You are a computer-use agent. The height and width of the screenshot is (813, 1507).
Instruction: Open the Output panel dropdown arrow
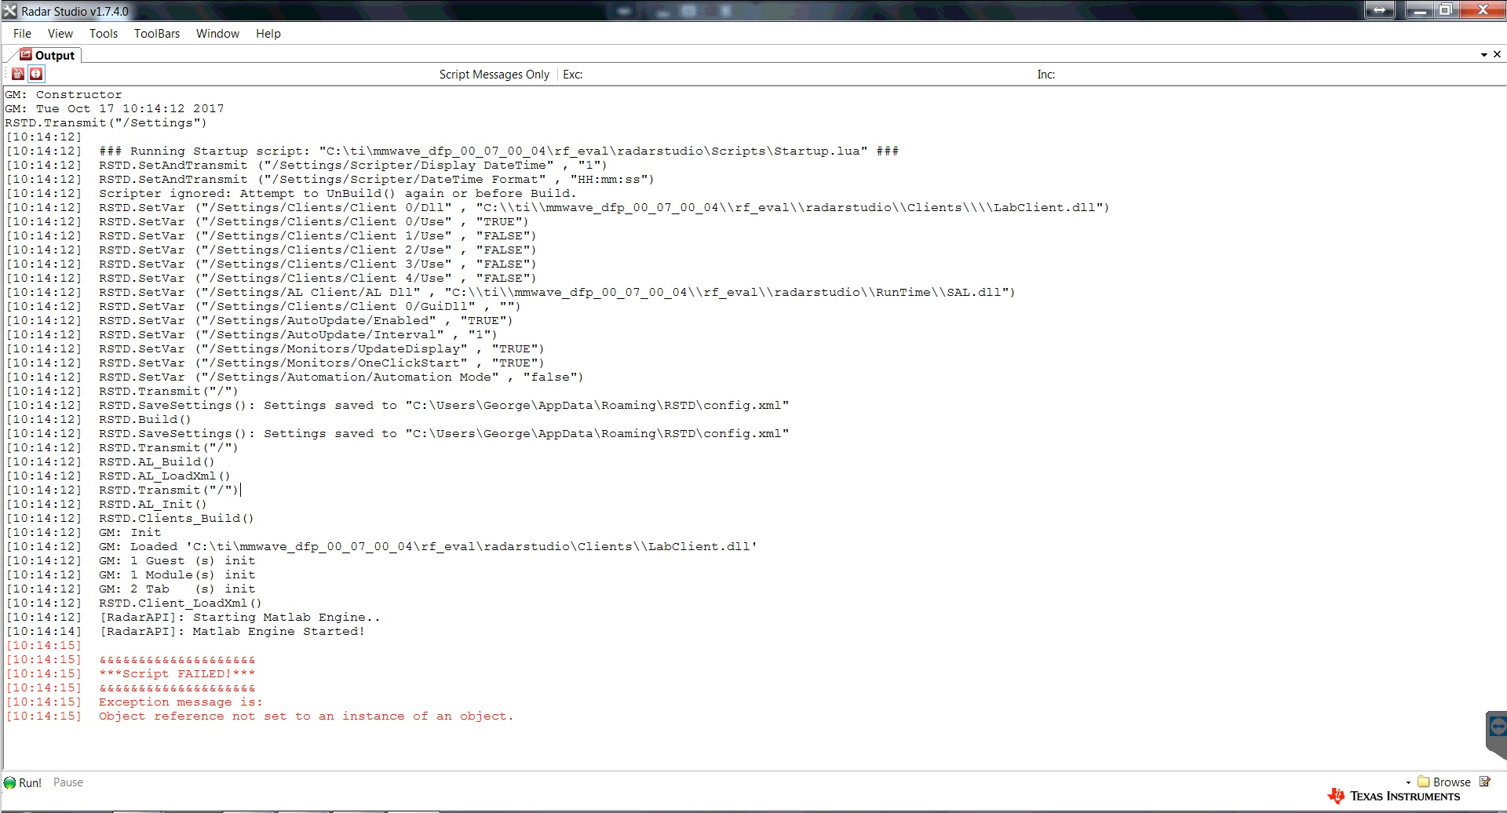coord(1483,55)
